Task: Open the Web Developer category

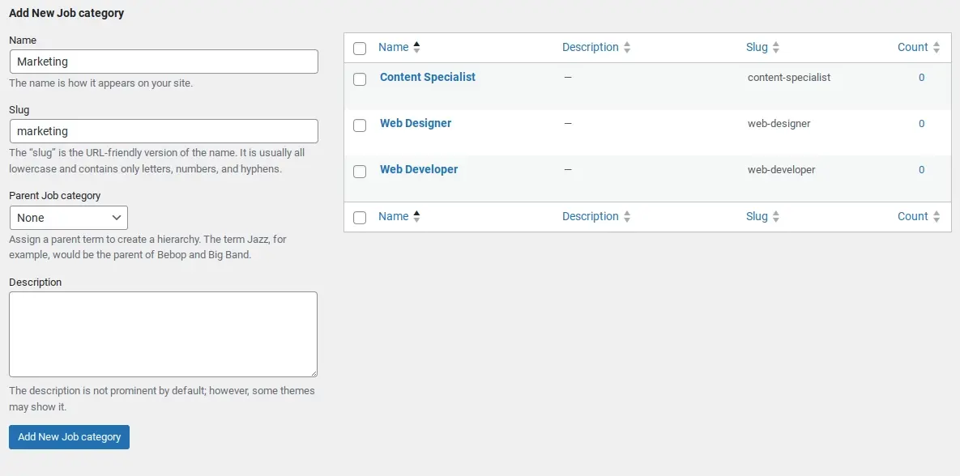Action: click(x=419, y=169)
